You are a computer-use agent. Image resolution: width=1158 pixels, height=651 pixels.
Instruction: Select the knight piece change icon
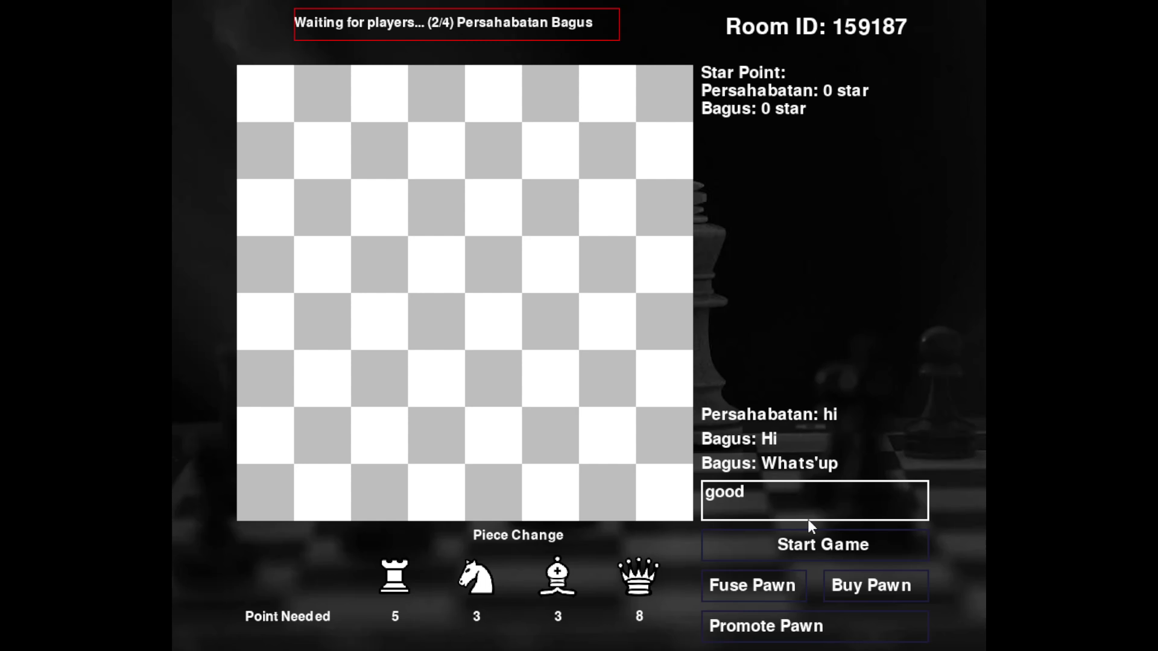pos(476,576)
